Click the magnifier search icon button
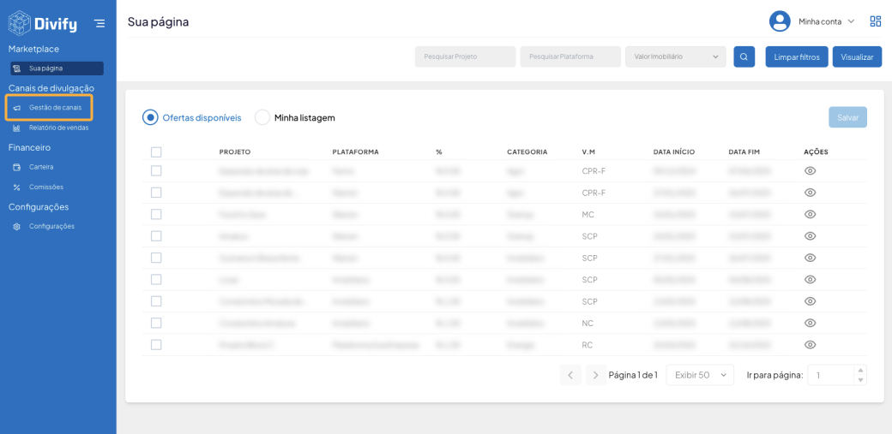892x434 pixels. pyautogui.click(x=744, y=57)
